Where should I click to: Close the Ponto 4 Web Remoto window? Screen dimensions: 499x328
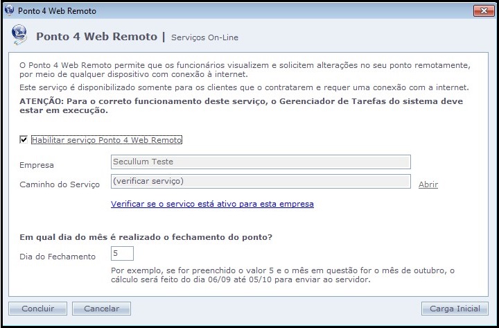(484, 11)
